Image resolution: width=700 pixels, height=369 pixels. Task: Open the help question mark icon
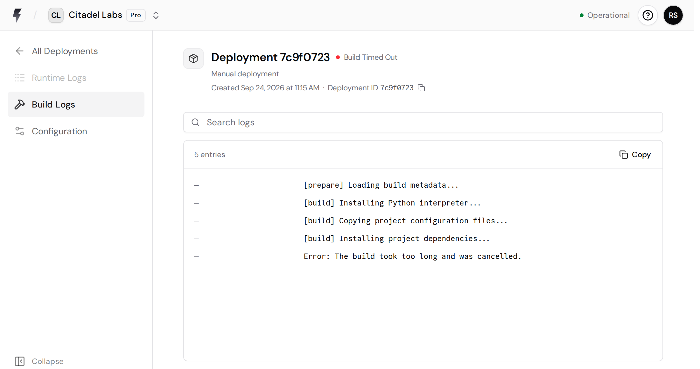coord(648,15)
